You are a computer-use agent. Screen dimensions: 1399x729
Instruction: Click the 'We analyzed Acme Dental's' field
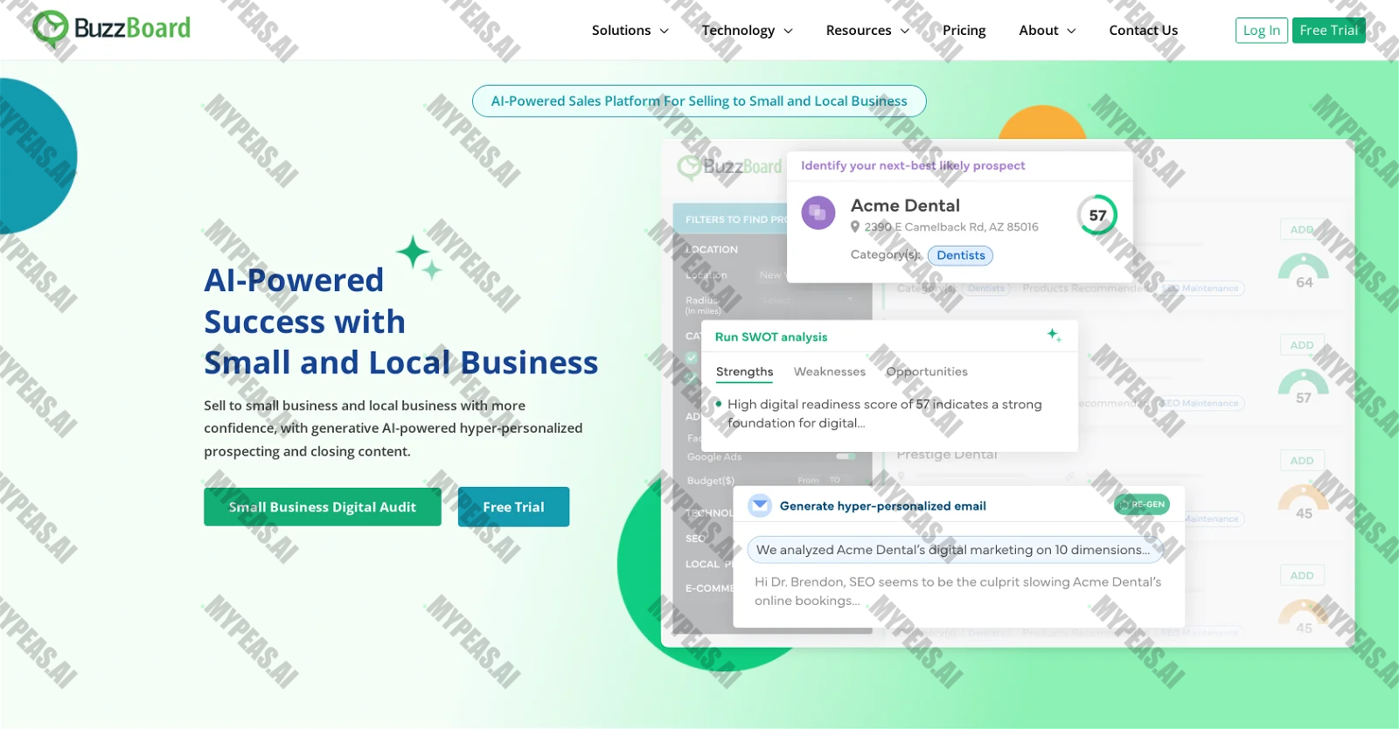[955, 550]
